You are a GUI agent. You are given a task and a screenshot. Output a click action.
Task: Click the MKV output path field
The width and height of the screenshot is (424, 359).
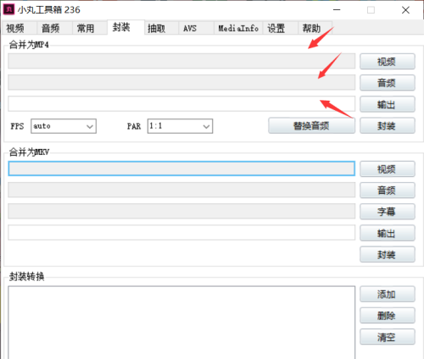pos(181,233)
